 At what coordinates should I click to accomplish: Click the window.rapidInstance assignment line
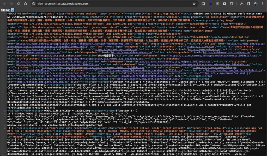click(55, 125)
